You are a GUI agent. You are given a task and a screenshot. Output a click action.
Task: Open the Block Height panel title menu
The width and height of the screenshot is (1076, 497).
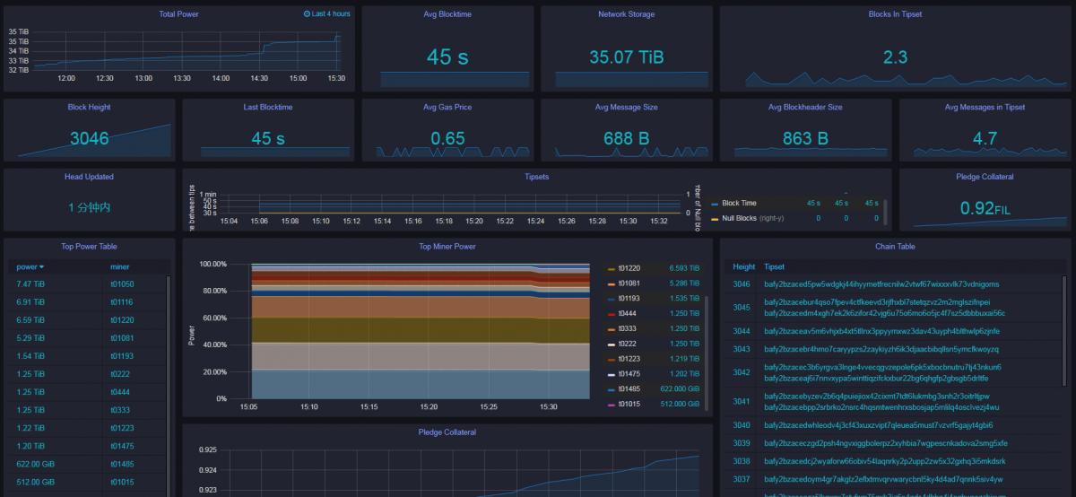coord(89,107)
